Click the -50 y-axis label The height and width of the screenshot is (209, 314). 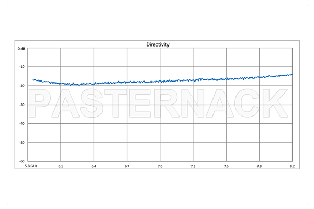click(x=22, y=142)
